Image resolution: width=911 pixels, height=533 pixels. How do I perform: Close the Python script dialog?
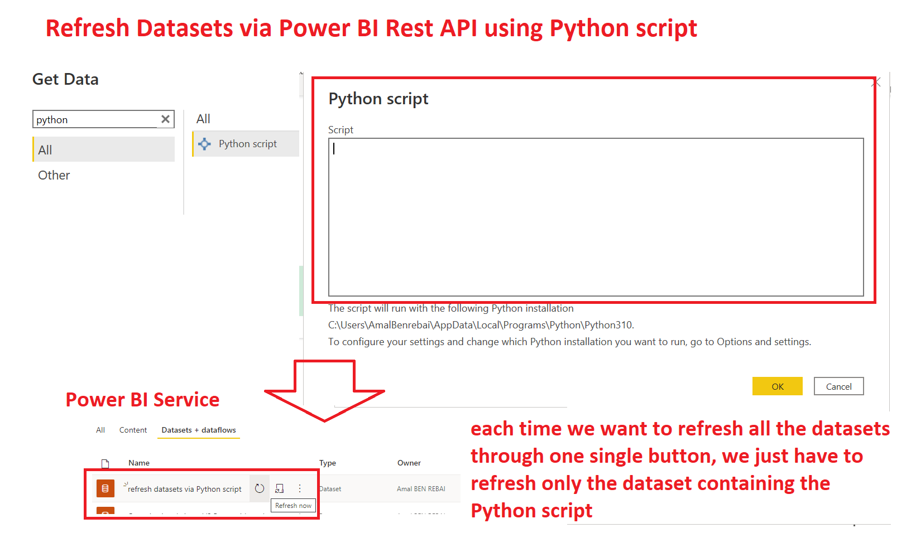876,82
